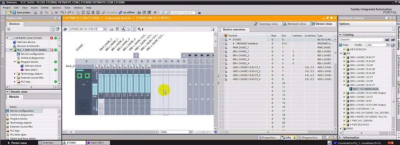Click the Go offline button
The image size is (400, 145).
[x=126, y=12]
